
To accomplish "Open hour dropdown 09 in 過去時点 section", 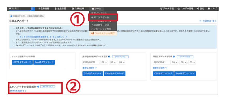I will coord(104,62).
